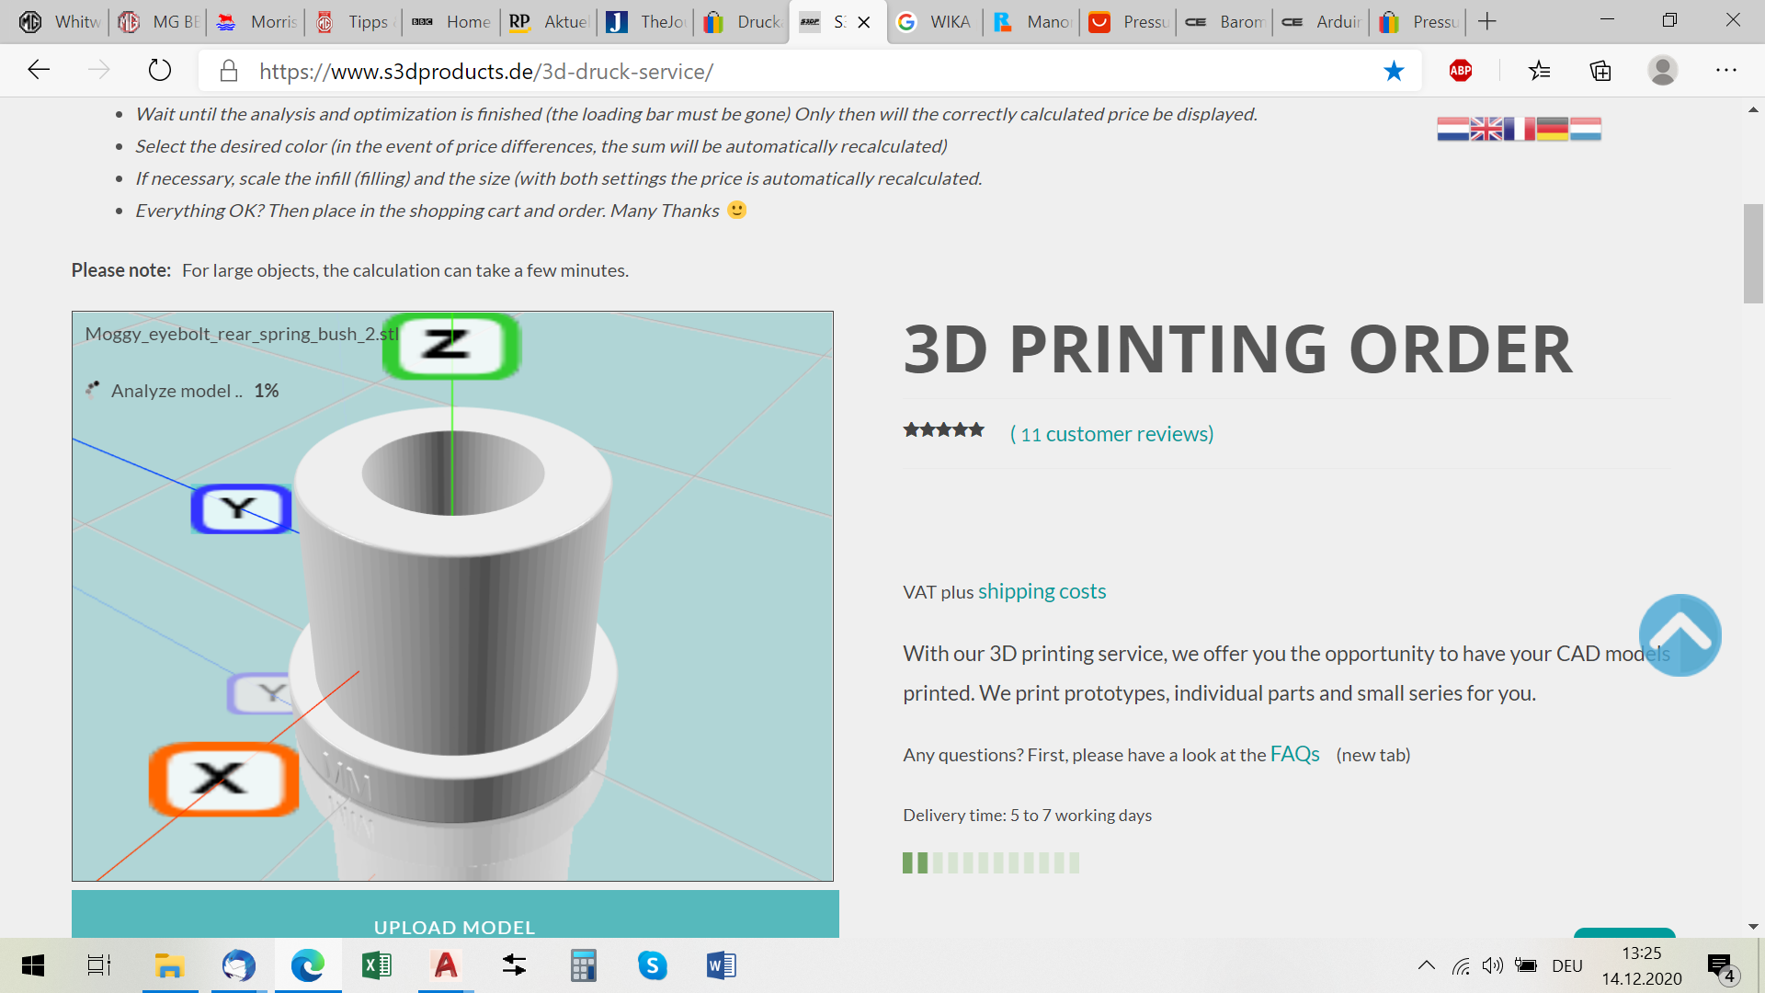Viewport: 1765px width, 993px height.
Task: Switch to the Morris tab
Action: pos(256,21)
